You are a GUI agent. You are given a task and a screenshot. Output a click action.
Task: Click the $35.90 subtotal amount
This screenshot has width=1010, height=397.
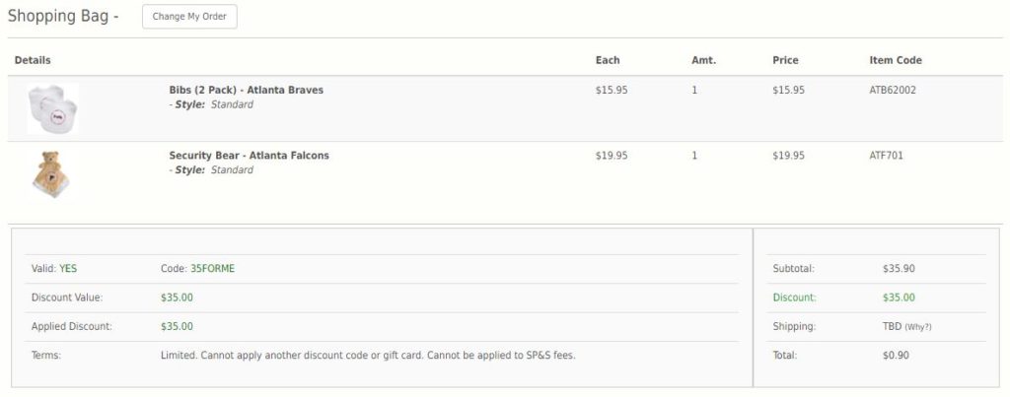899,268
